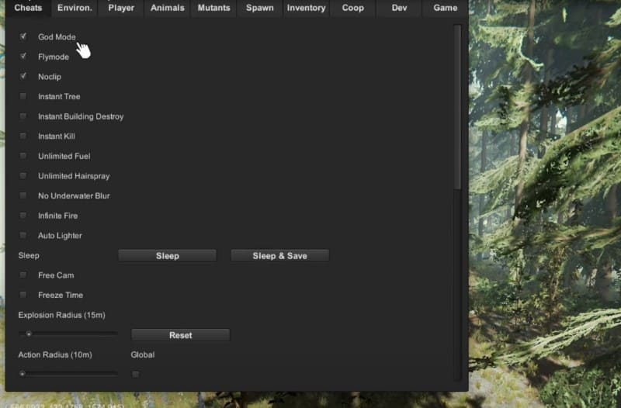Image resolution: width=621 pixels, height=408 pixels.
Task: Switch to the Cheats tab
Action: 28,8
